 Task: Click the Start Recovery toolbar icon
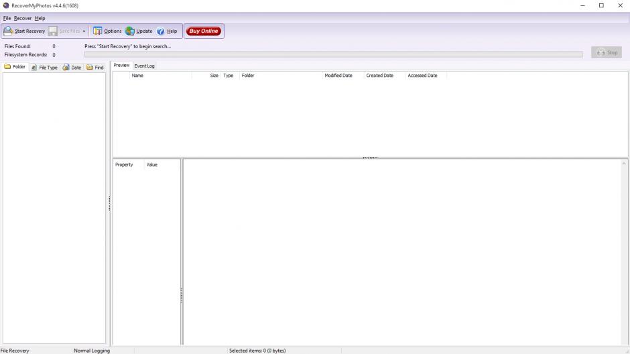point(9,31)
